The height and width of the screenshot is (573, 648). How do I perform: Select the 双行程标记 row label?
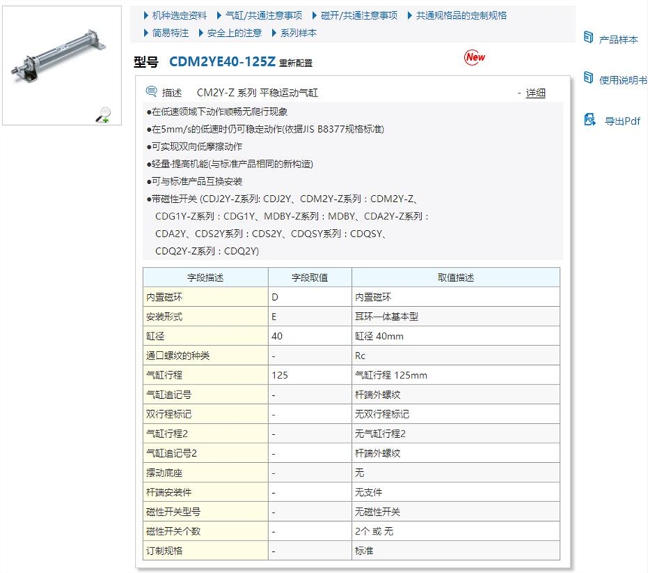point(206,414)
